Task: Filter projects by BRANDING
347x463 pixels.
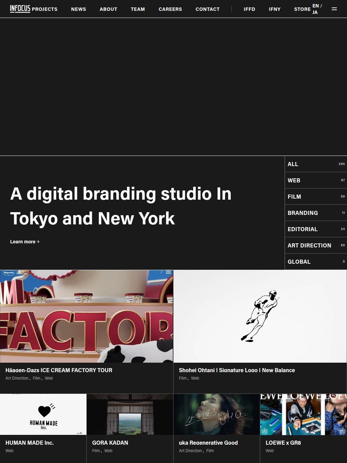Action: (x=316, y=213)
